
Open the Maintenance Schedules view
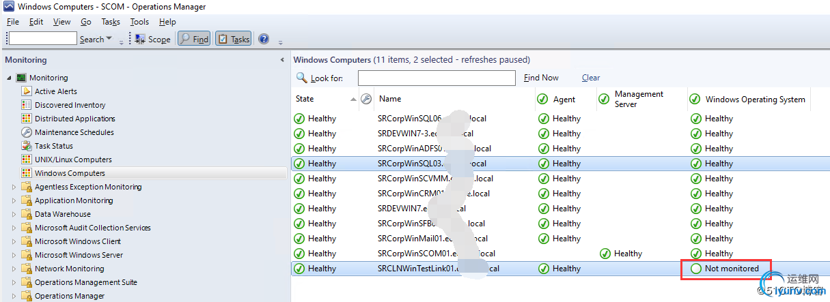[x=74, y=132]
